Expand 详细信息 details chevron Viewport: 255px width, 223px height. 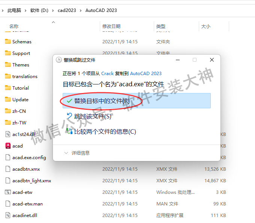click(x=66, y=153)
